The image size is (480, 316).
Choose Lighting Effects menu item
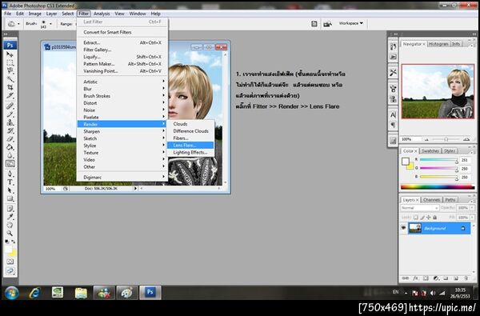(x=190, y=152)
